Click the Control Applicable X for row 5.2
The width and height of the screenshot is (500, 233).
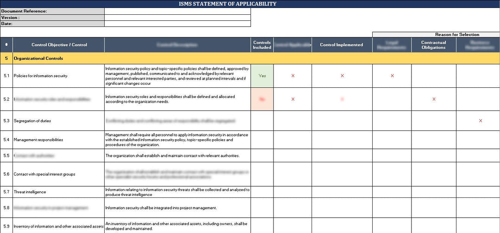coord(293,99)
